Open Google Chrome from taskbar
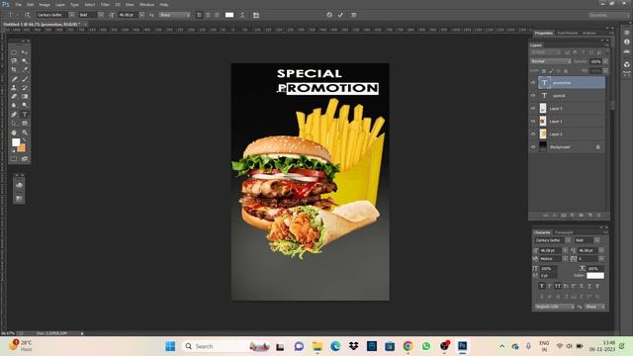The image size is (633, 356). [x=407, y=346]
